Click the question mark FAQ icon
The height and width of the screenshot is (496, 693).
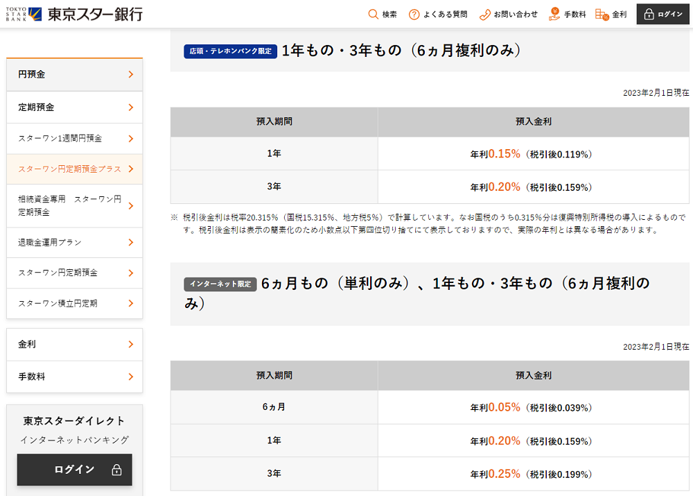414,15
